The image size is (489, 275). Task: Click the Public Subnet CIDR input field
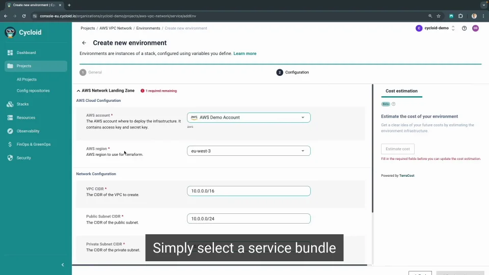click(x=249, y=218)
